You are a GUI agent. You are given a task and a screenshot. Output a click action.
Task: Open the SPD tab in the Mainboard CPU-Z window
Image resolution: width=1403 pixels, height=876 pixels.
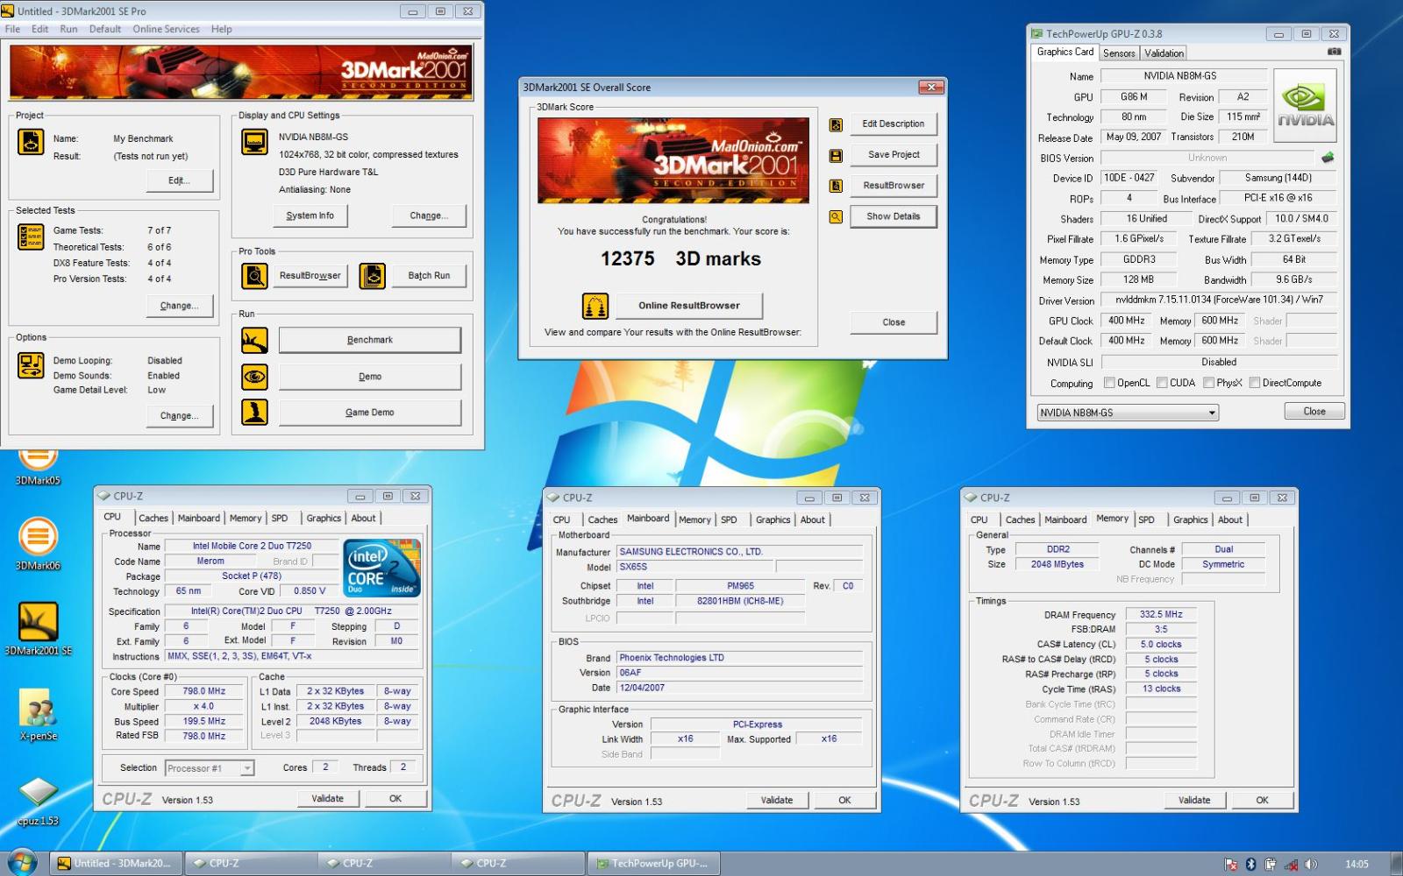coord(729,520)
